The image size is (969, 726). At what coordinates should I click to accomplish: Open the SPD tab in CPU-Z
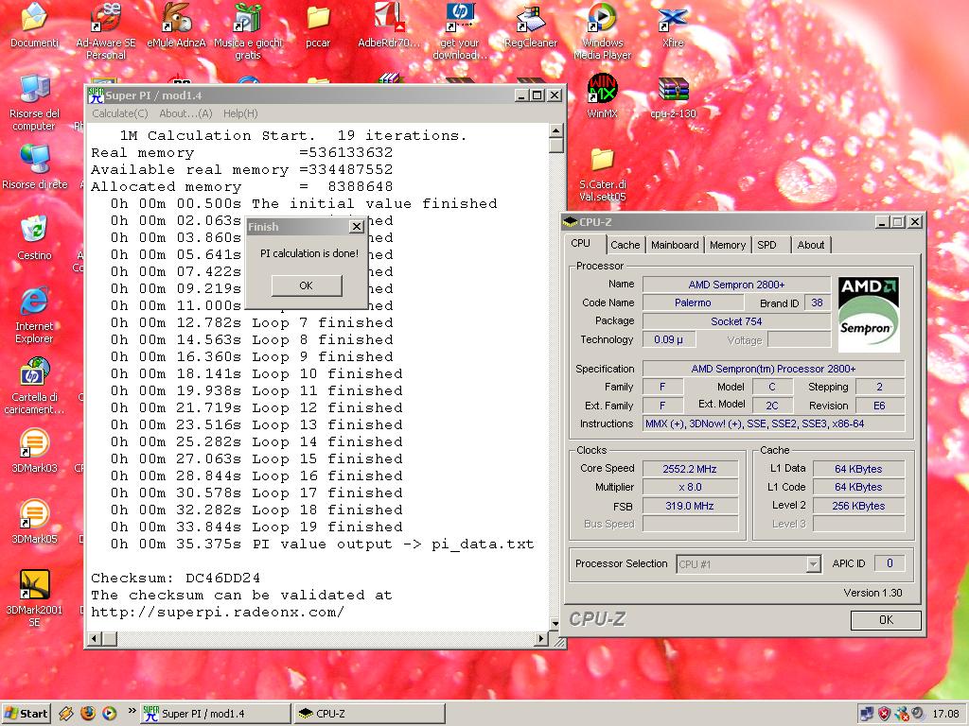point(766,245)
